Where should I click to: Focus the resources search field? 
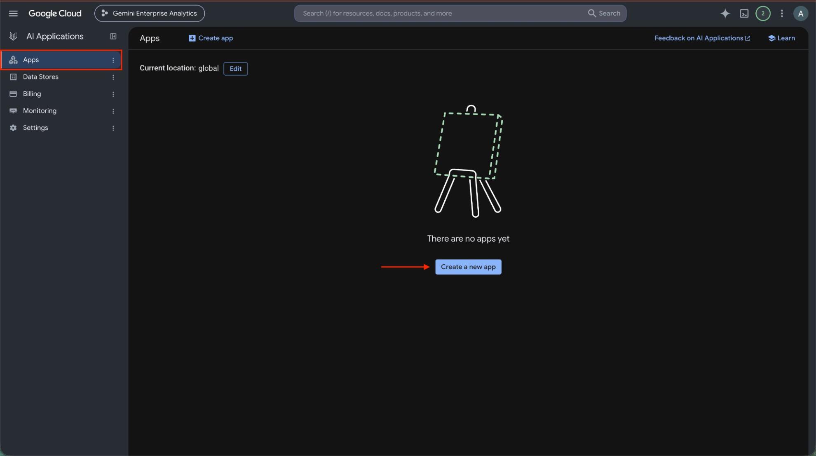441,14
